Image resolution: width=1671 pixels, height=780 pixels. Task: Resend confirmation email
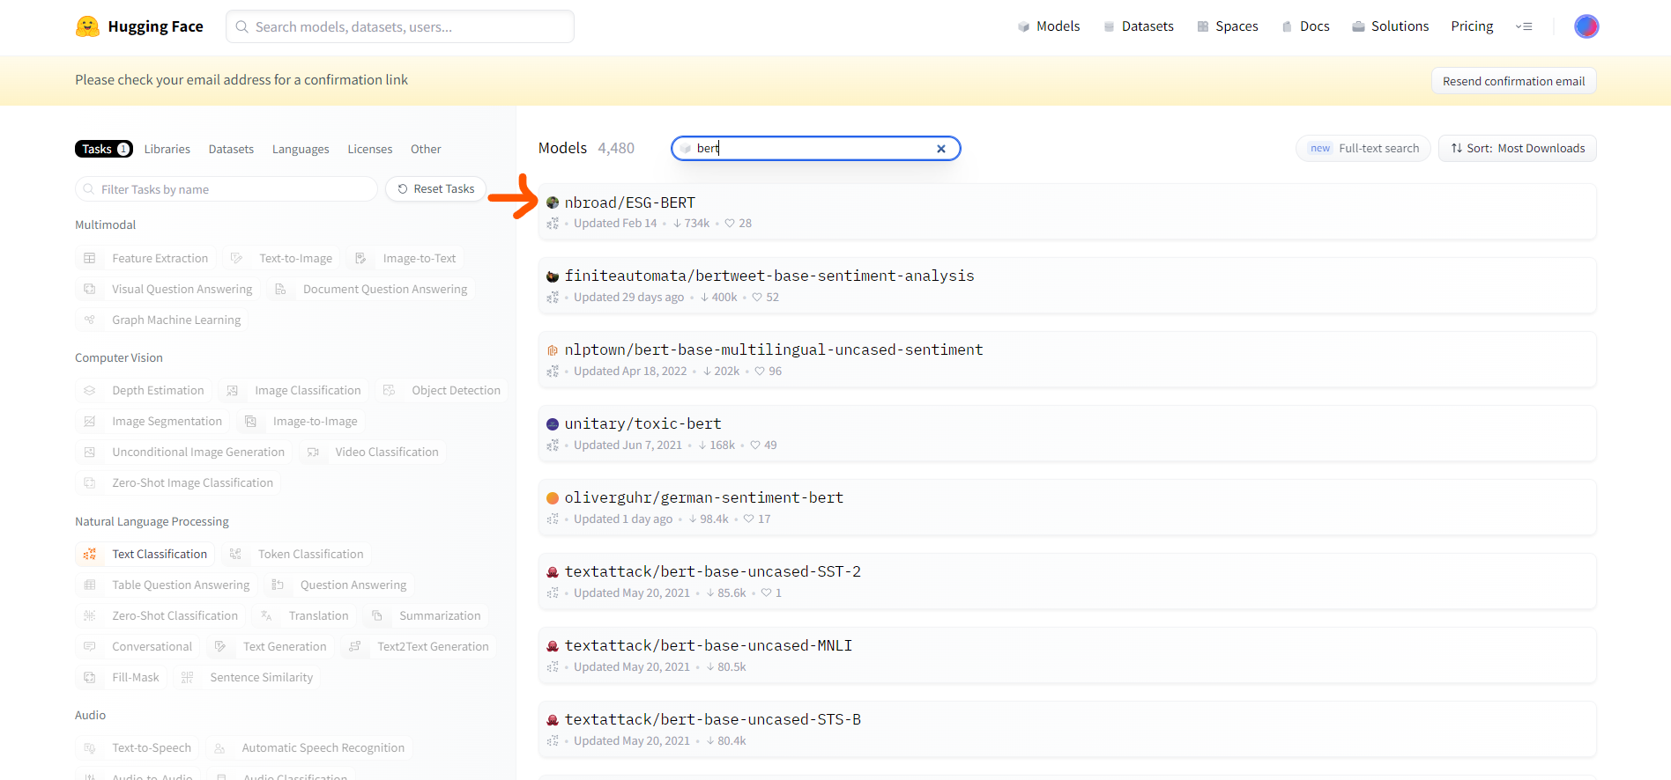[1513, 81]
